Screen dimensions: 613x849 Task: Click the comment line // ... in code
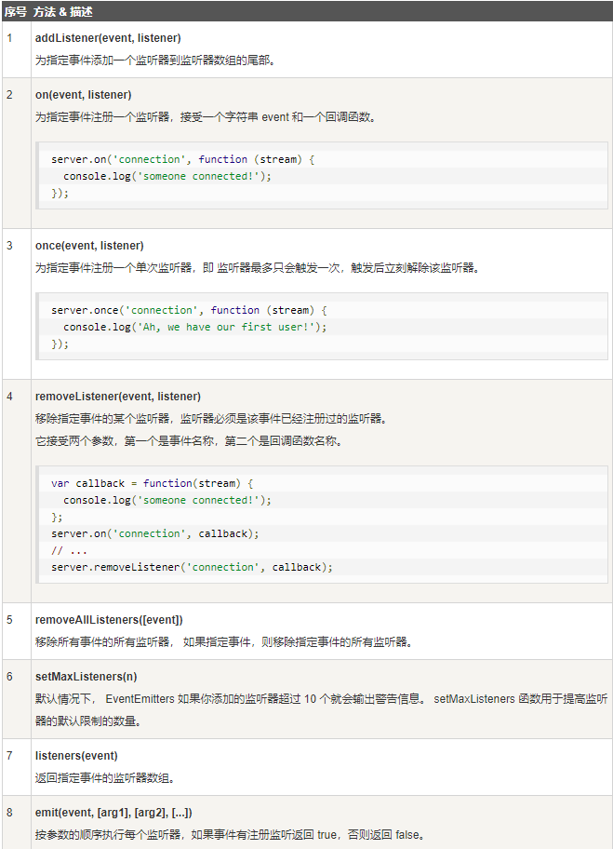tap(69, 551)
